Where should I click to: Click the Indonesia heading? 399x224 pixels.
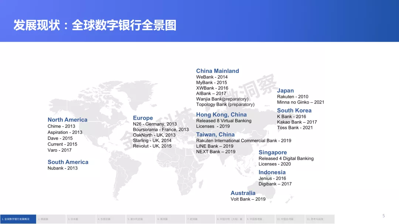point(272,172)
